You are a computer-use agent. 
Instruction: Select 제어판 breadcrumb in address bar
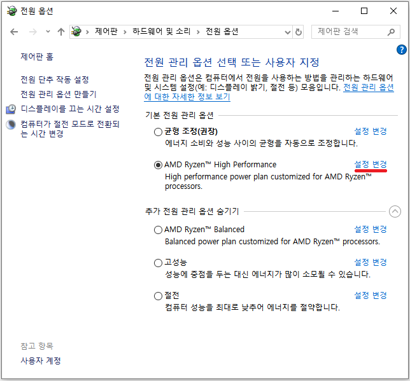(x=106, y=32)
